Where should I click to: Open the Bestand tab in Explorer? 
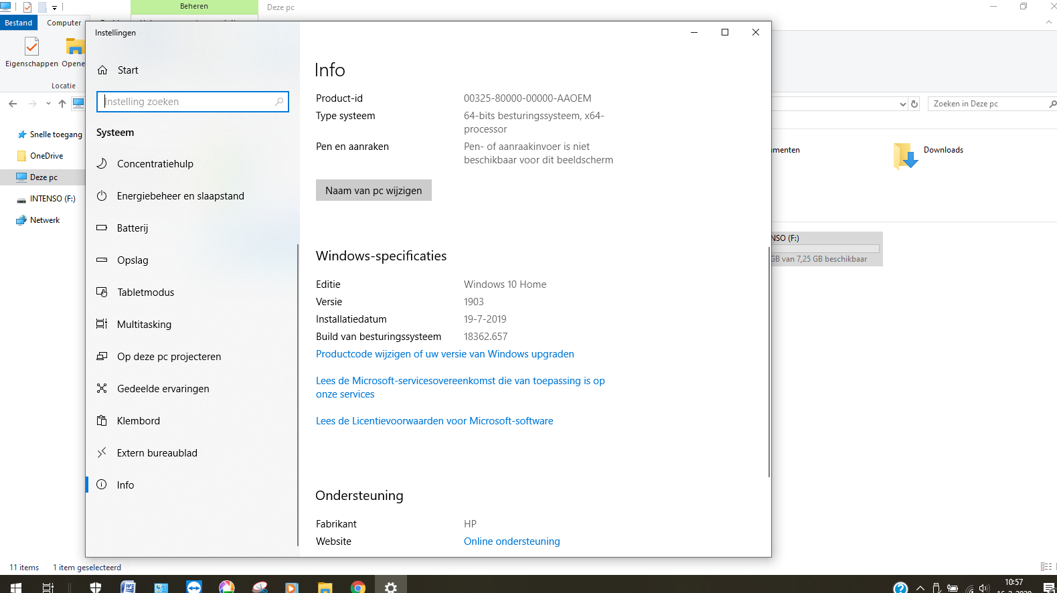19,23
